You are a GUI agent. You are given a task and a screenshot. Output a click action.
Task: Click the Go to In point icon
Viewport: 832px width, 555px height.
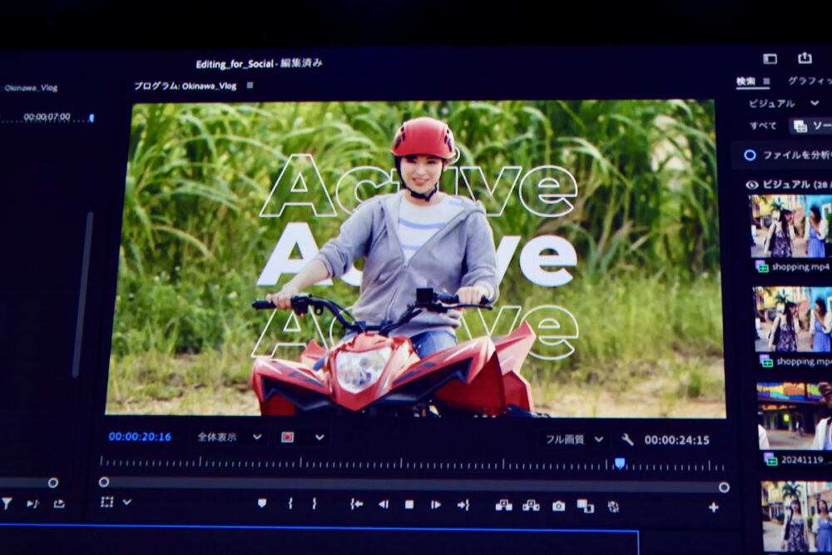pyautogui.click(x=356, y=504)
